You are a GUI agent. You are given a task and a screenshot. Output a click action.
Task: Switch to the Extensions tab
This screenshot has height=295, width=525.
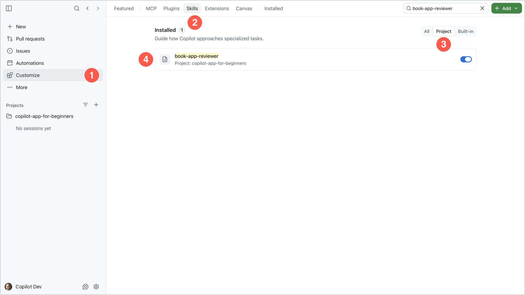tap(217, 8)
